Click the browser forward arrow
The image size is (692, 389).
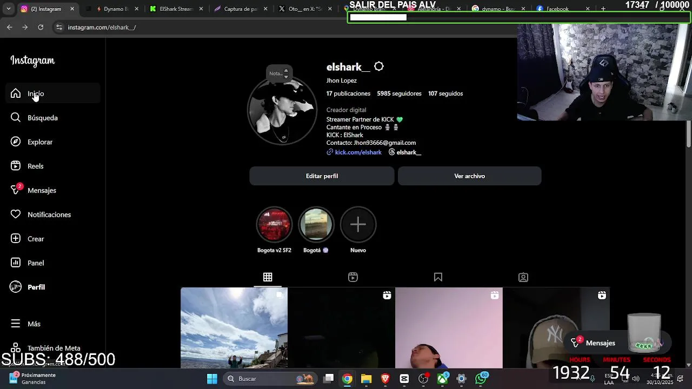pyautogui.click(x=25, y=27)
